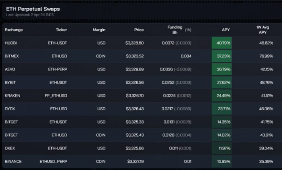Select the DYDX exchange cell
This screenshot has height=170, width=282.
(x=10, y=109)
